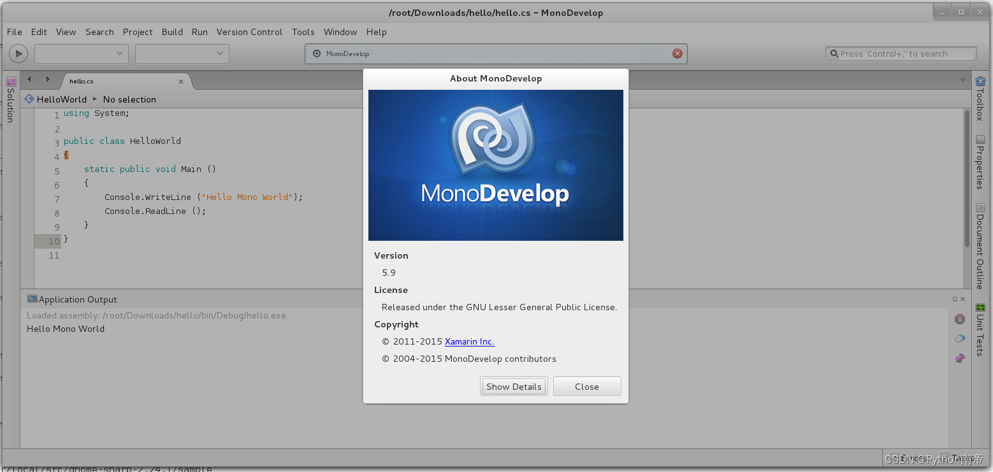The image size is (993, 472).
Task: Click the Application Output pad icon
Action: click(32, 299)
